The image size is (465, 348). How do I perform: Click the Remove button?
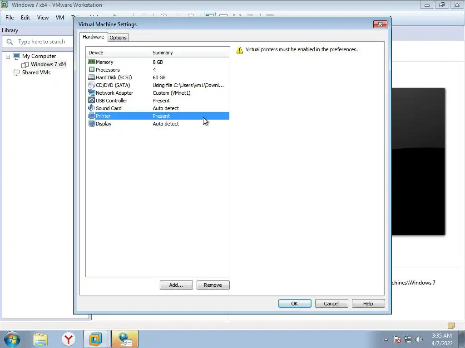click(x=213, y=285)
